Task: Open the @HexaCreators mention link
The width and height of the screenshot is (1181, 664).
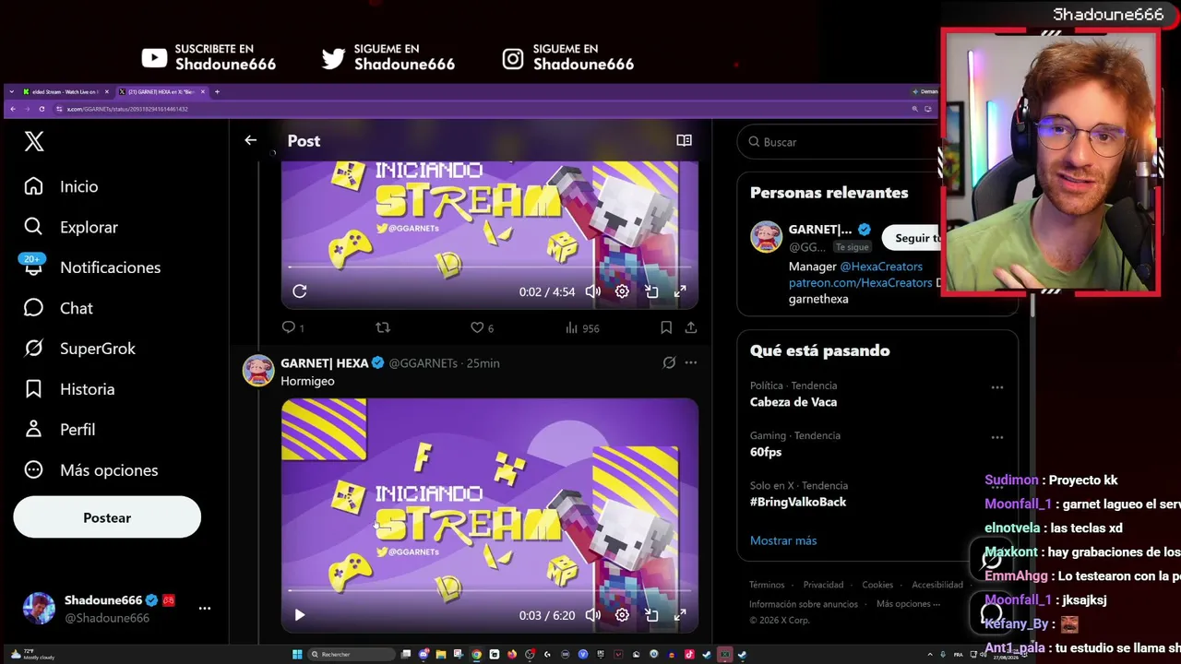Action: pos(881,267)
